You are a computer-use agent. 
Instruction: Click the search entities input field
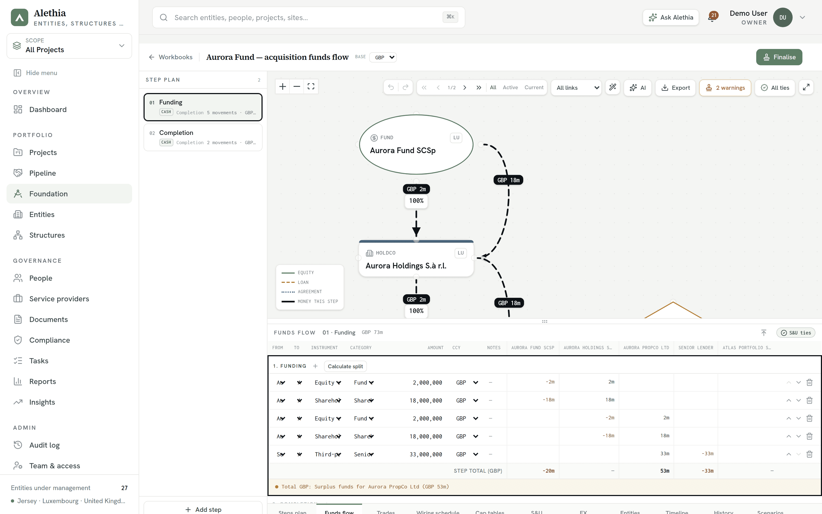[309, 17]
